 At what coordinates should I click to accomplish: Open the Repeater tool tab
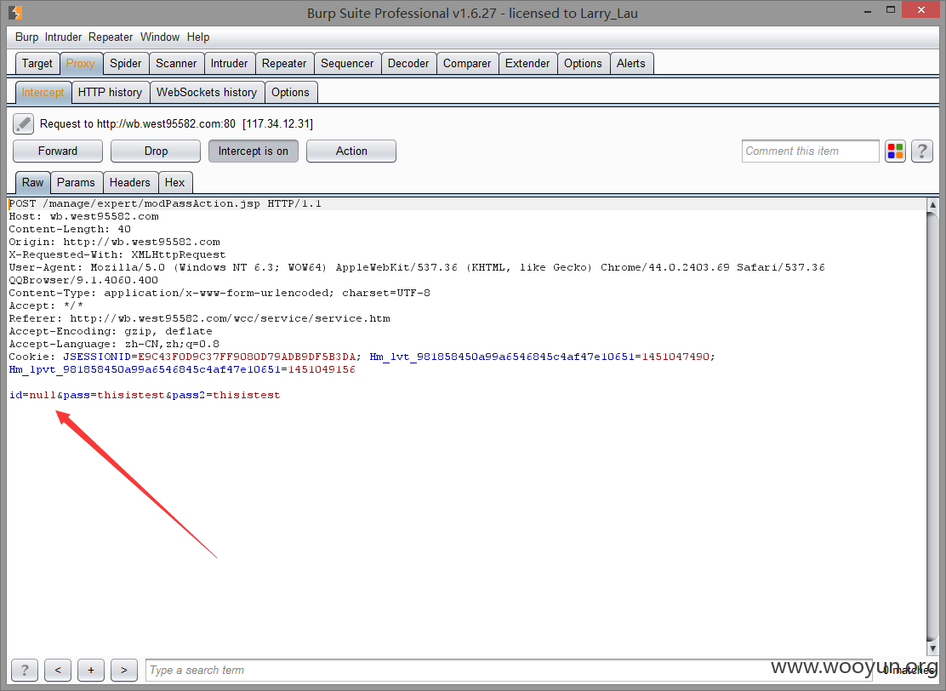click(284, 63)
